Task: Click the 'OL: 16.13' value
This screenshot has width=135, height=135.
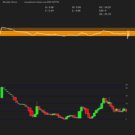Action: (105, 14)
